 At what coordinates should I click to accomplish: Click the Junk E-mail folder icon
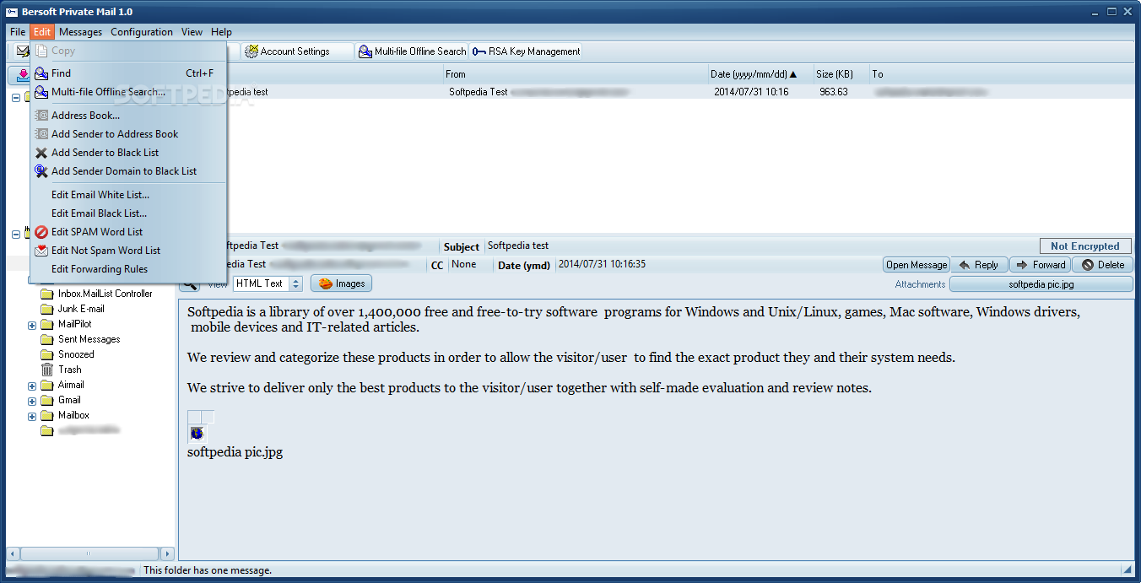pos(47,310)
